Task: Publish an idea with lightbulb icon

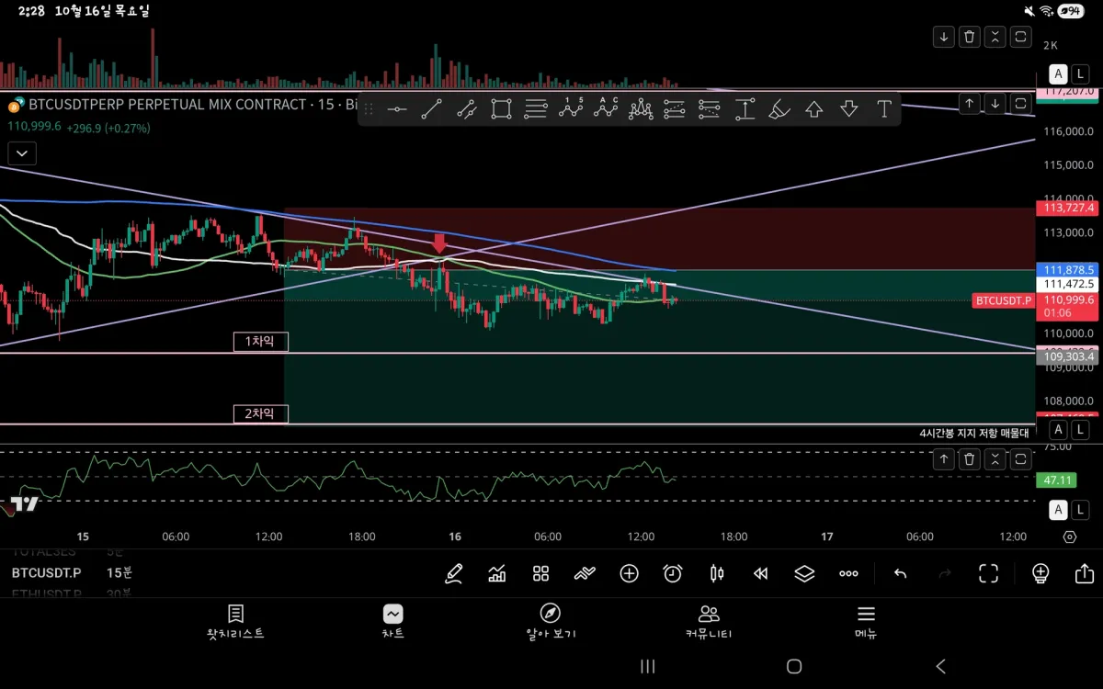Action: click(x=1040, y=574)
